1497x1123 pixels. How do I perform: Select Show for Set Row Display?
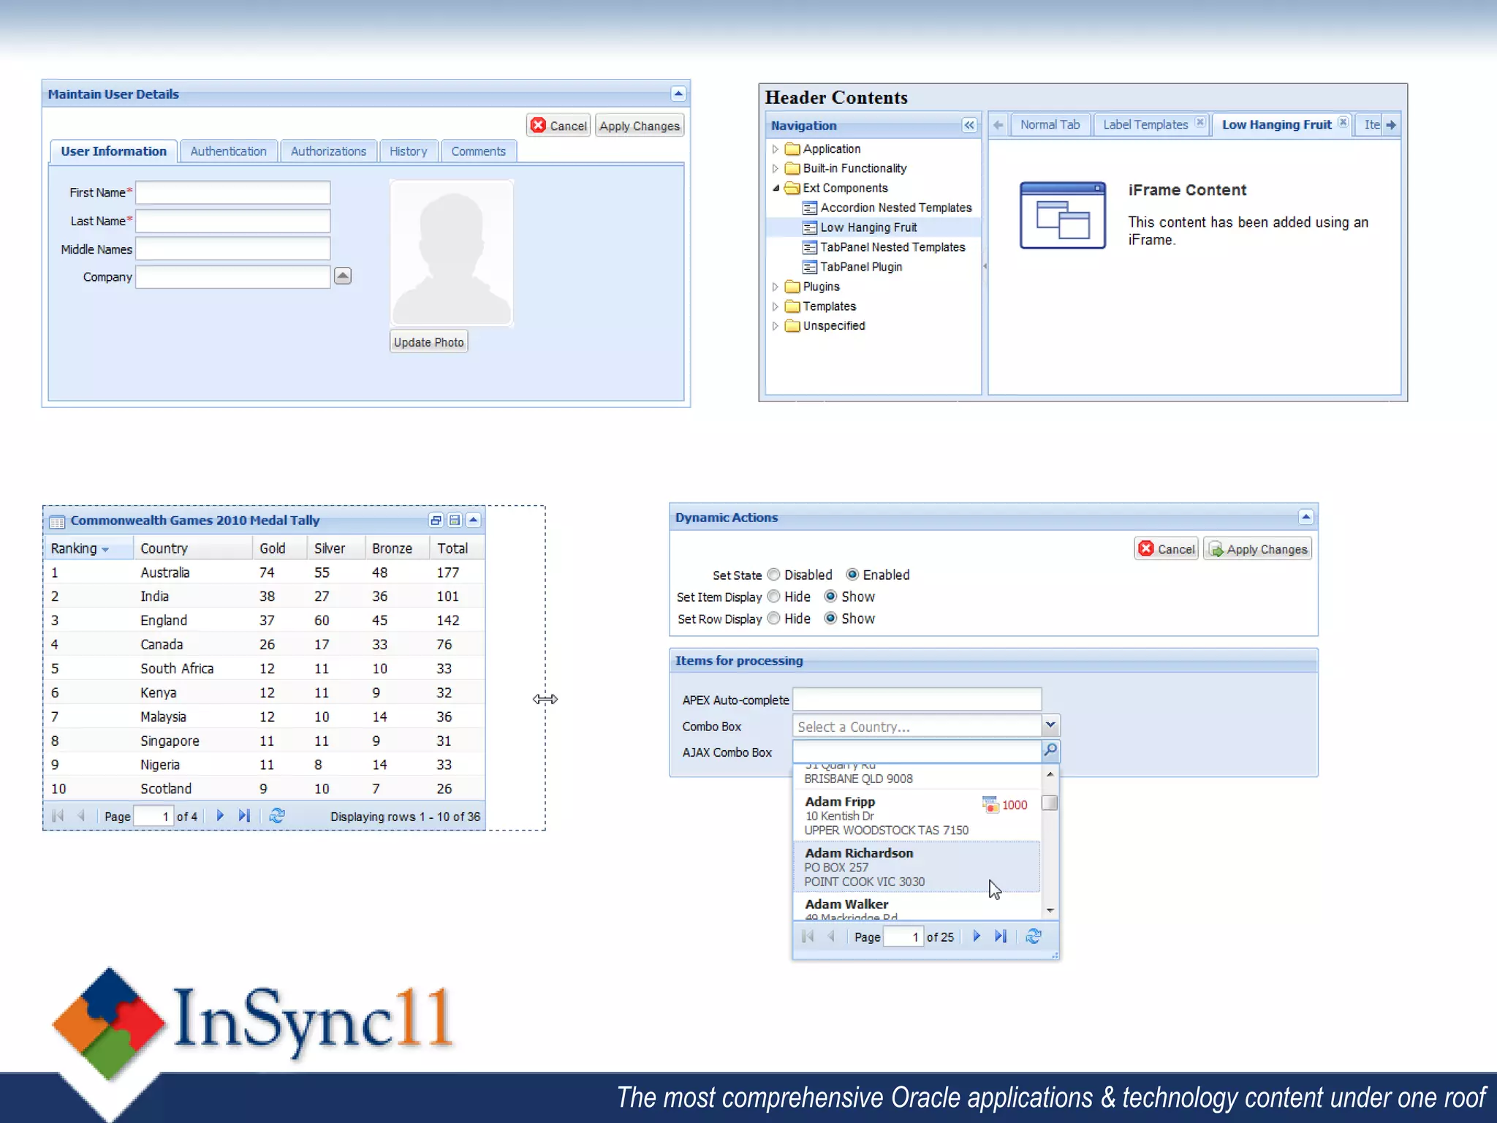click(830, 619)
